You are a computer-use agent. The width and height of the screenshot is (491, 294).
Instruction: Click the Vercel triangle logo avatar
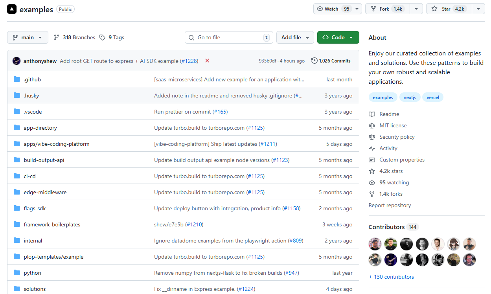pyautogui.click(x=12, y=9)
